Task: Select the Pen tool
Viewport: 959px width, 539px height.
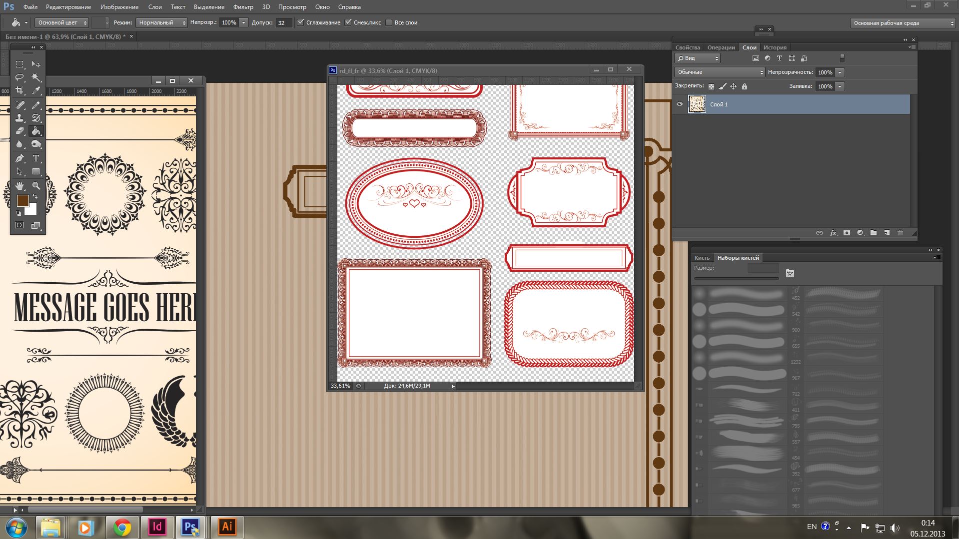Action: click(19, 158)
